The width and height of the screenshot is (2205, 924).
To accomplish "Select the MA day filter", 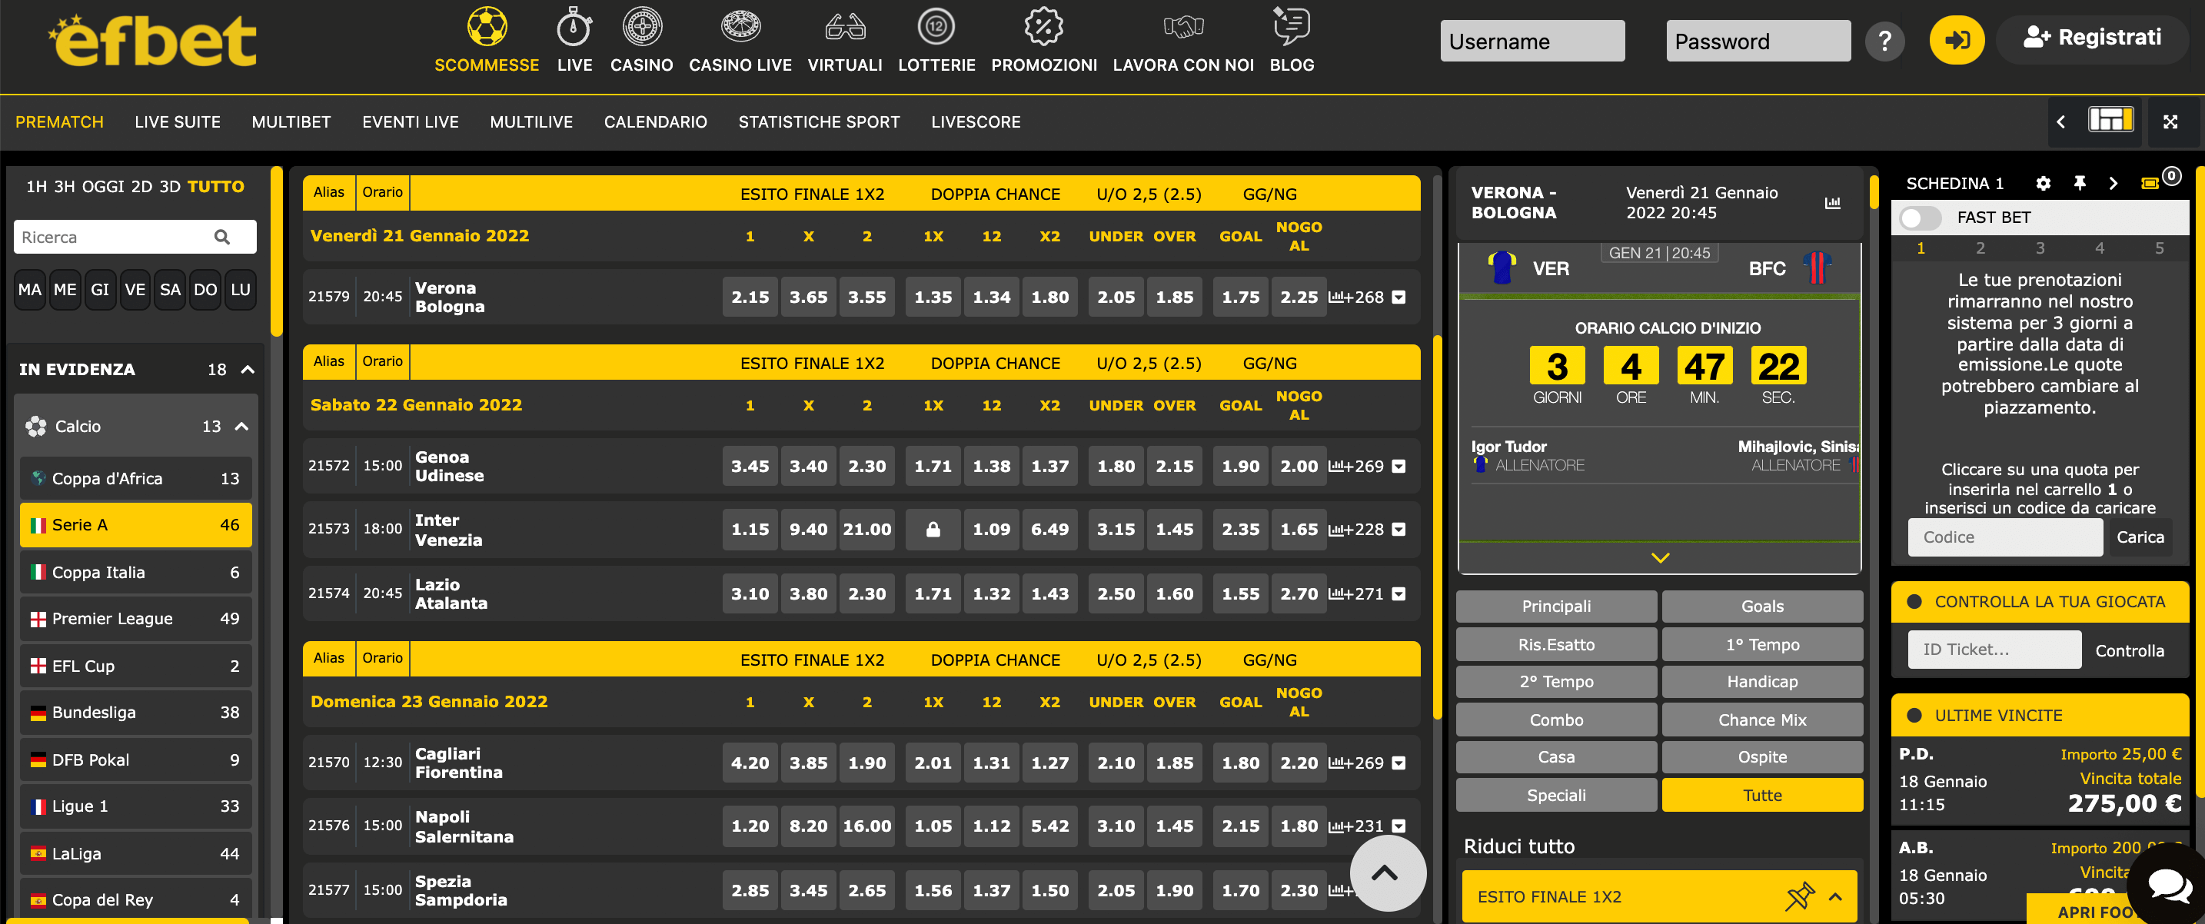I will click(30, 290).
